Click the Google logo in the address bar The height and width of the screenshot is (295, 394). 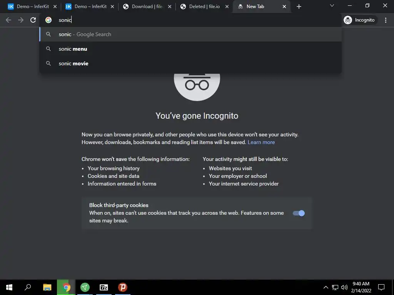48,20
